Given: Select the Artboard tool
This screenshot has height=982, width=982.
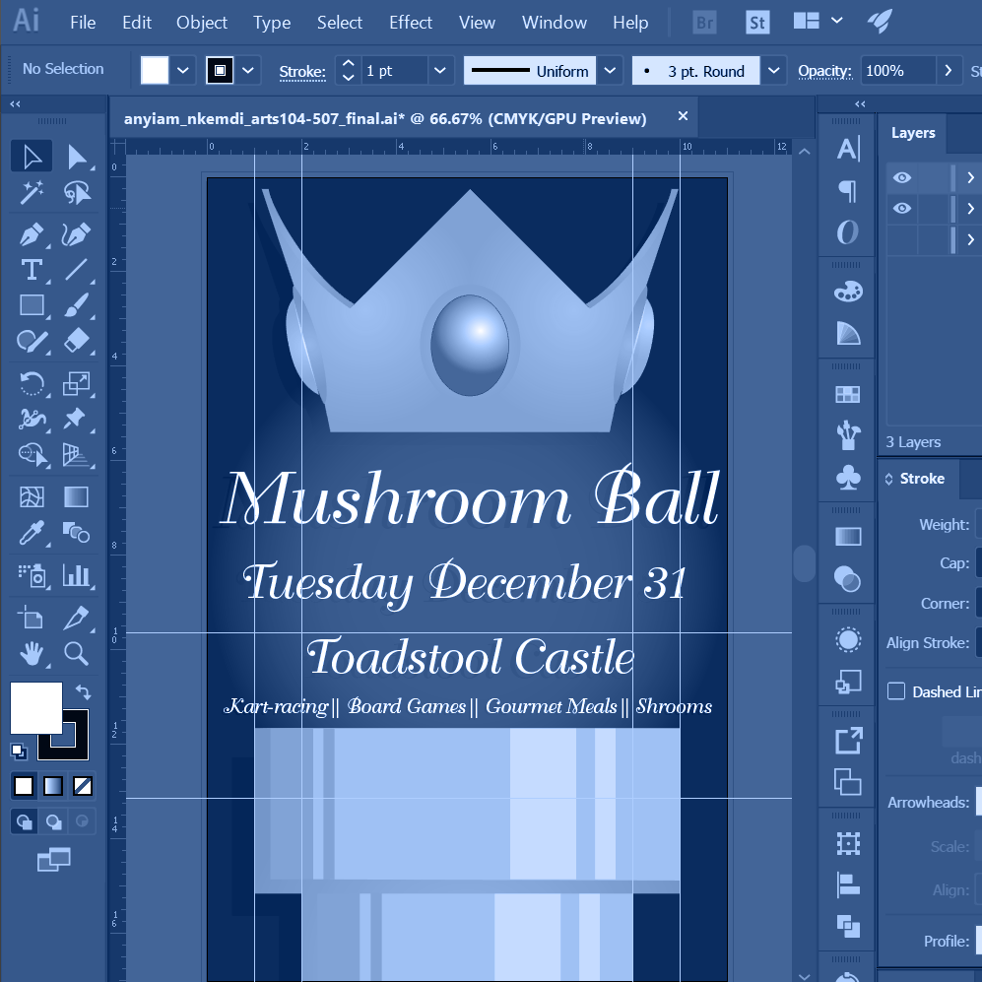Looking at the screenshot, I should [x=32, y=619].
